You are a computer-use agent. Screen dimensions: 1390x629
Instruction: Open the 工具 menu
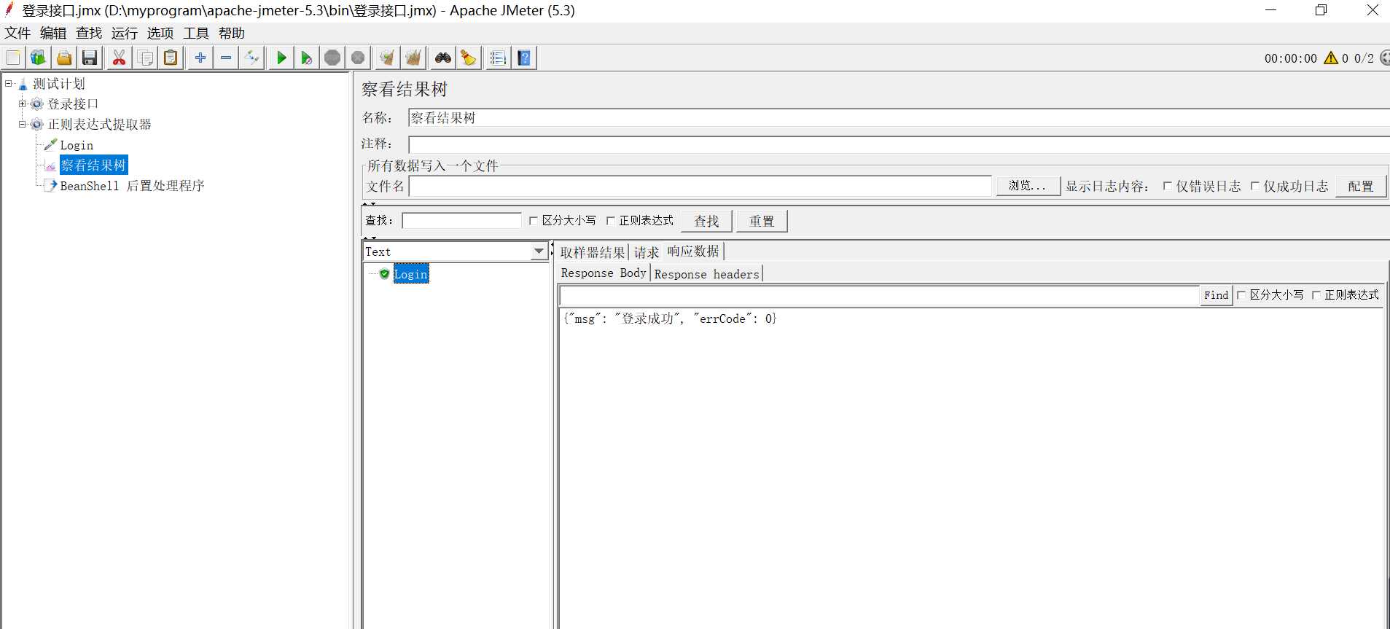pos(196,34)
